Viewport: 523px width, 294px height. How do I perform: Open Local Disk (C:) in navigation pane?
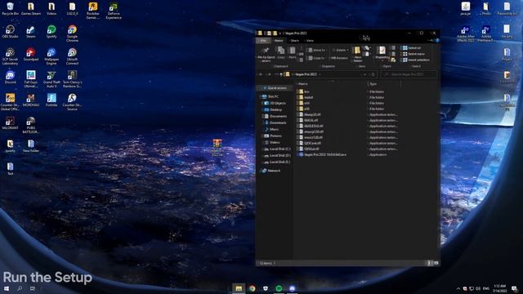pyautogui.click(x=277, y=149)
